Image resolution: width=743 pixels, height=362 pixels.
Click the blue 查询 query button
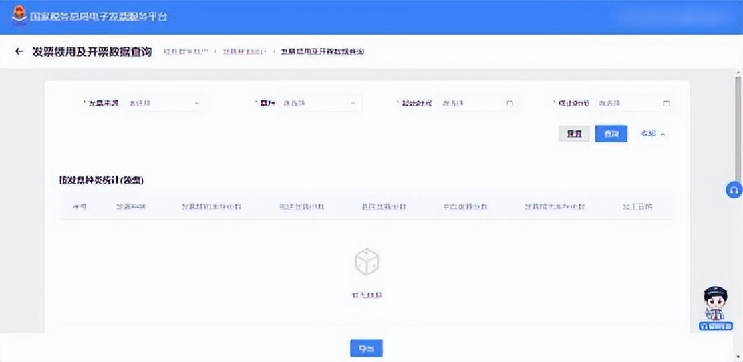[x=611, y=134]
